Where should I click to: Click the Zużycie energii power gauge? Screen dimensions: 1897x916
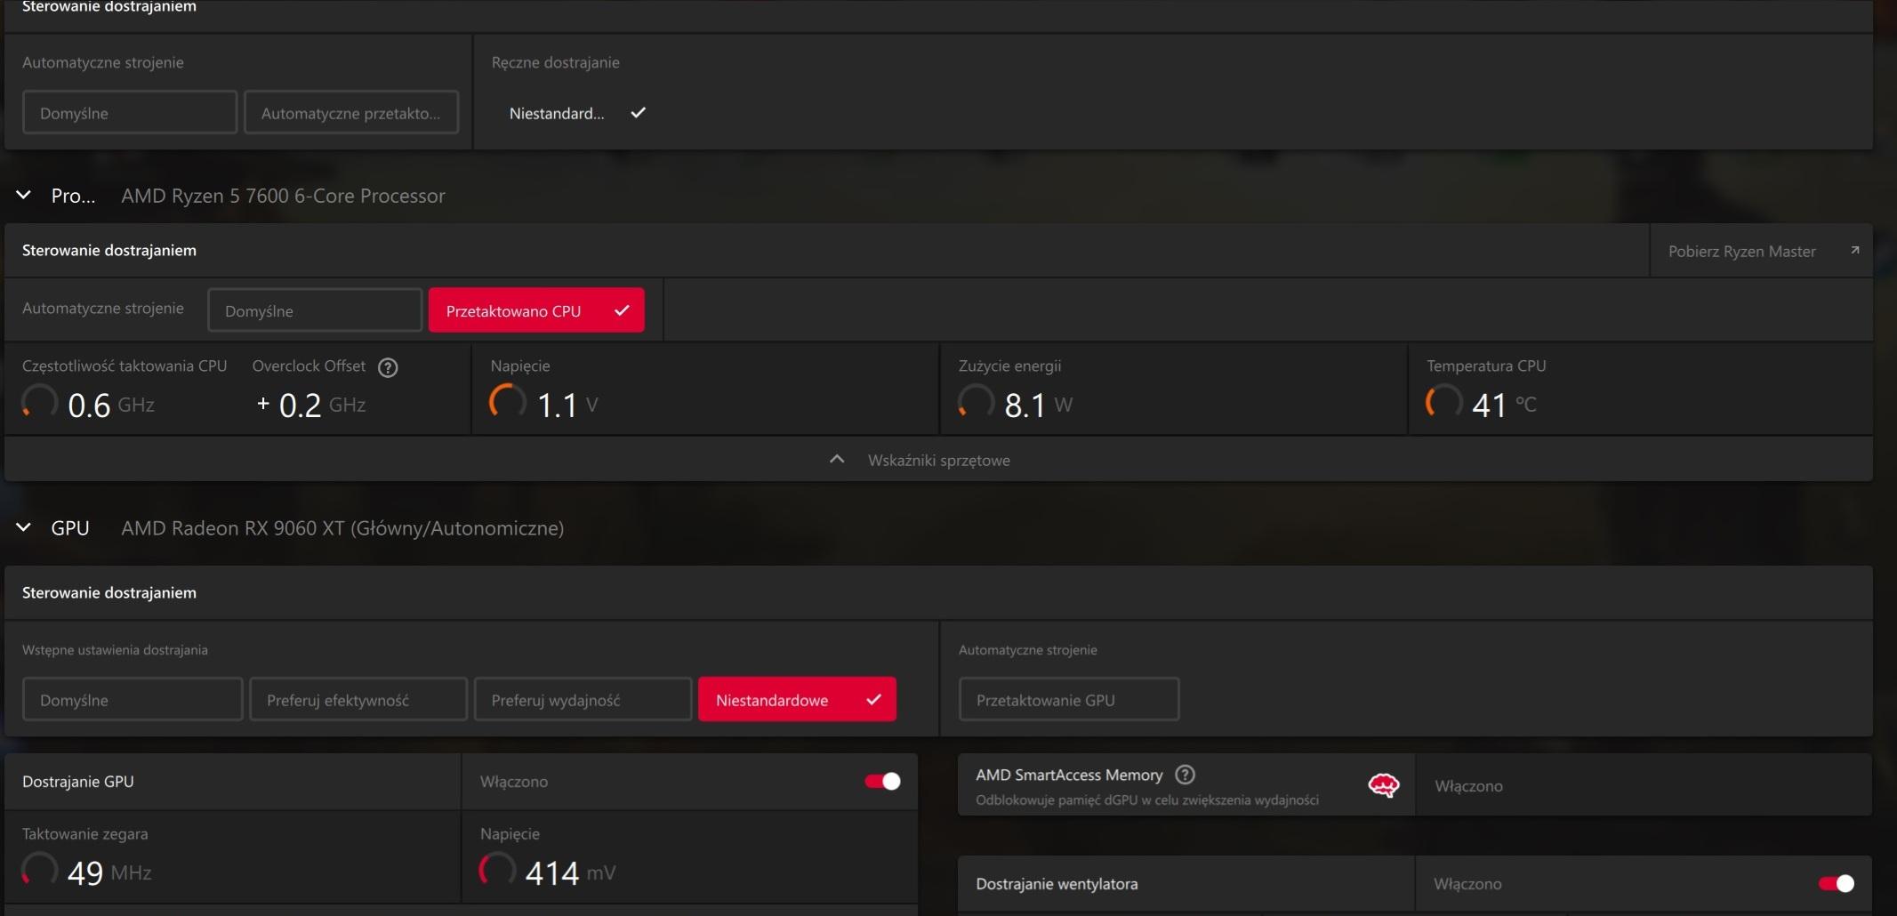point(977,402)
